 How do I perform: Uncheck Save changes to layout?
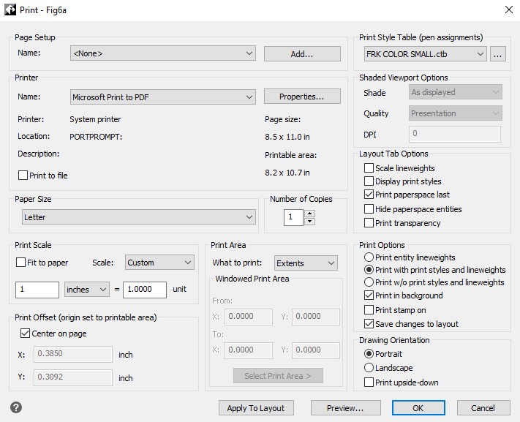(x=369, y=324)
